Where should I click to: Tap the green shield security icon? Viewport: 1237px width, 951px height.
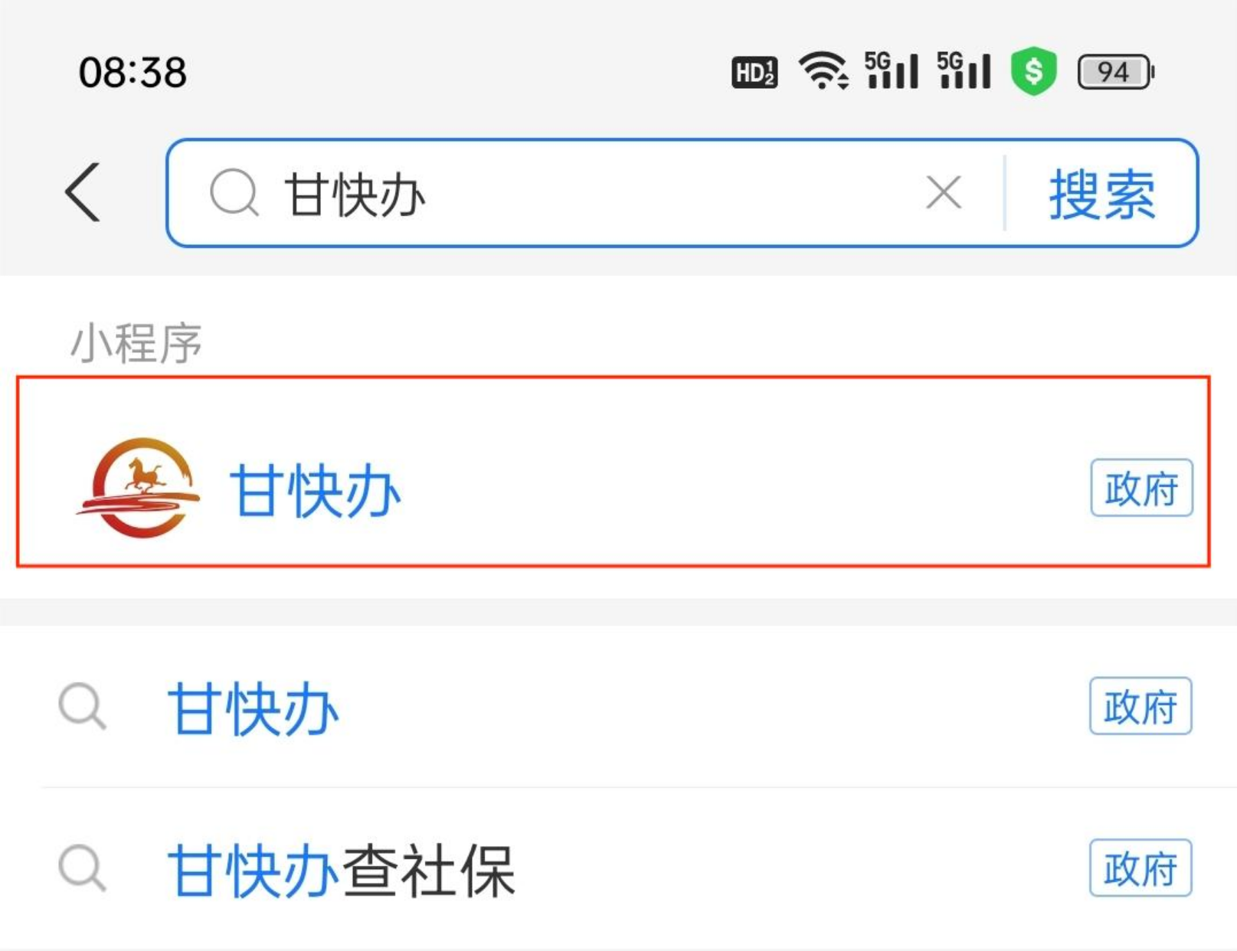(x=1033, y=71)
